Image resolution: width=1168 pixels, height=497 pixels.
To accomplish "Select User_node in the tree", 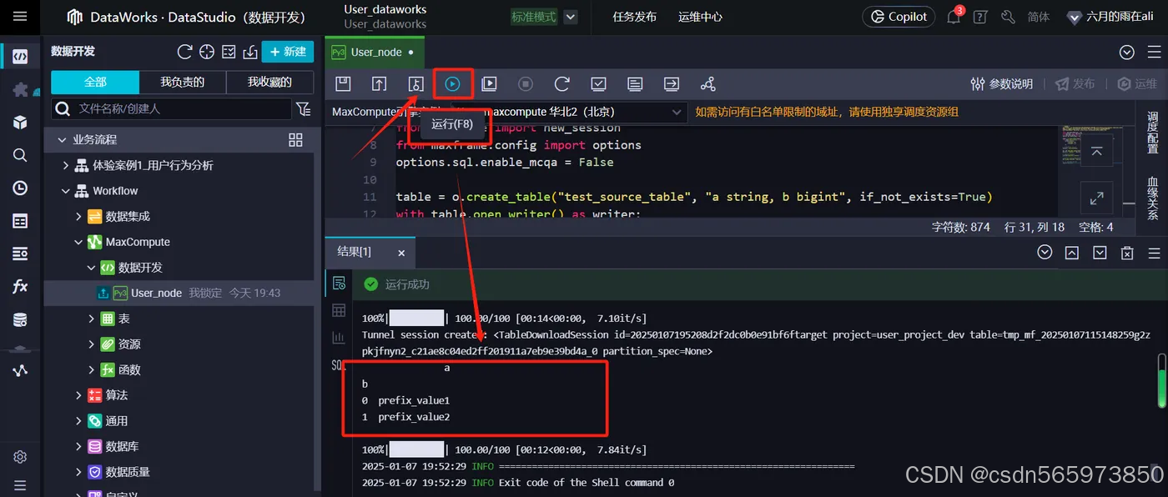I will tap(156, 293).
